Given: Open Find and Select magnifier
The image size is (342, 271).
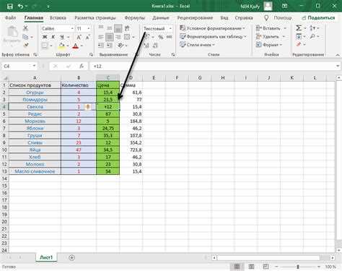Looking at the screenshot, I should (x=312, y=37).
